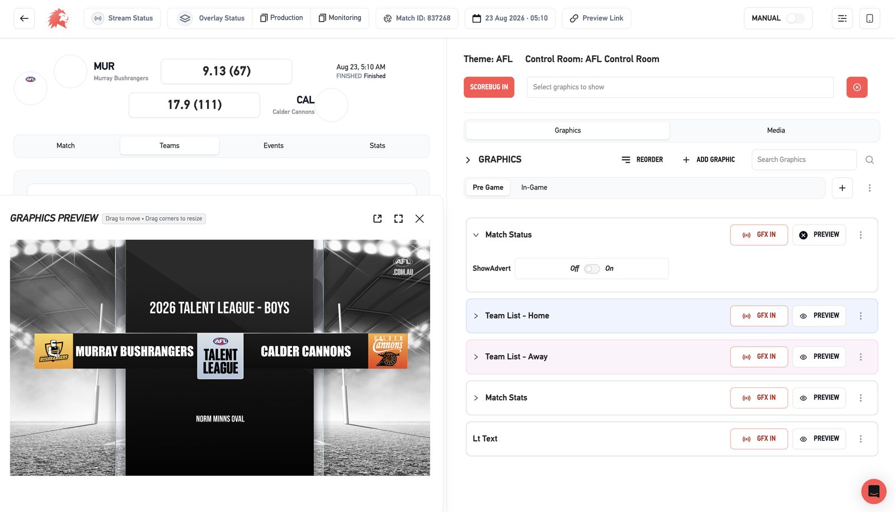Screen dimensions: 895x512
Task: Go back using the arrow button
Action: [x=24, y=18]
